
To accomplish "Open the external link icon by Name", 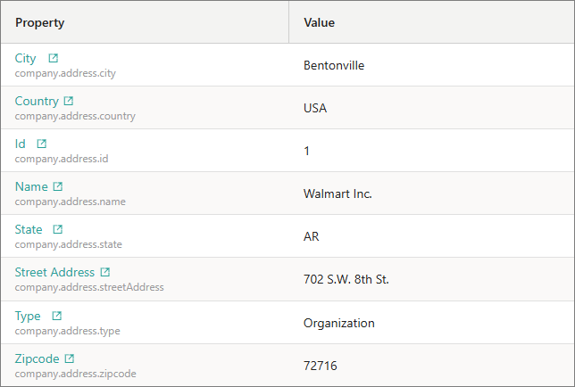I will click(x=58, y=187).
